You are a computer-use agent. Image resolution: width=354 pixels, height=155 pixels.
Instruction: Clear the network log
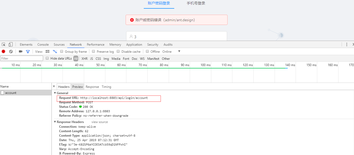coord(11,51)
